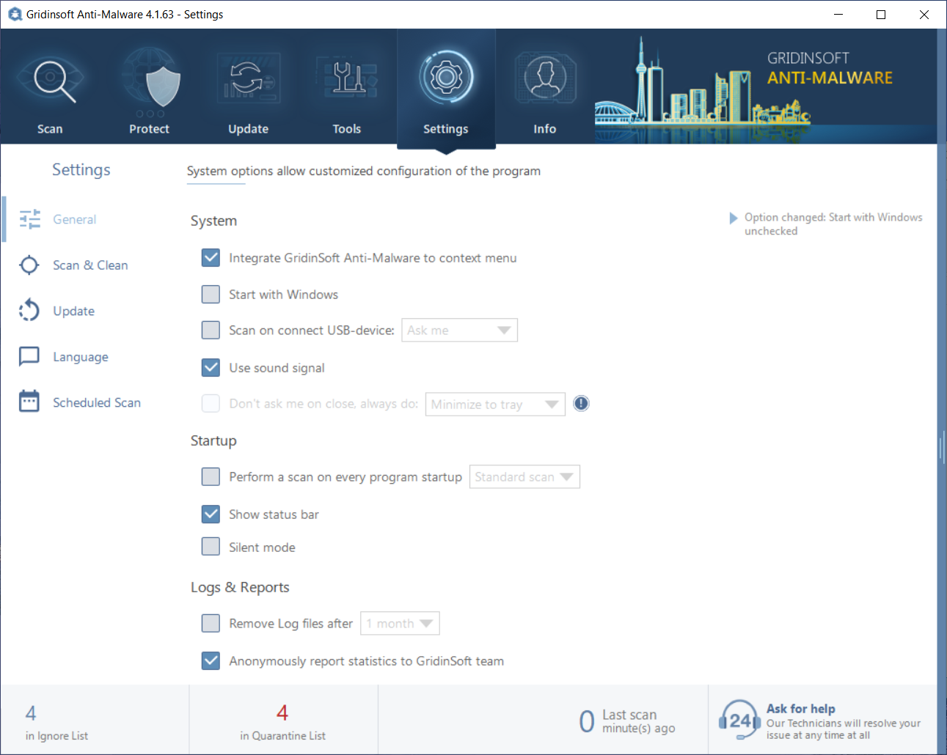Open the Scan magnifier icon
The width and height of the screenshot is (947, 755).
pyautogui.click(x=51, y=79)
